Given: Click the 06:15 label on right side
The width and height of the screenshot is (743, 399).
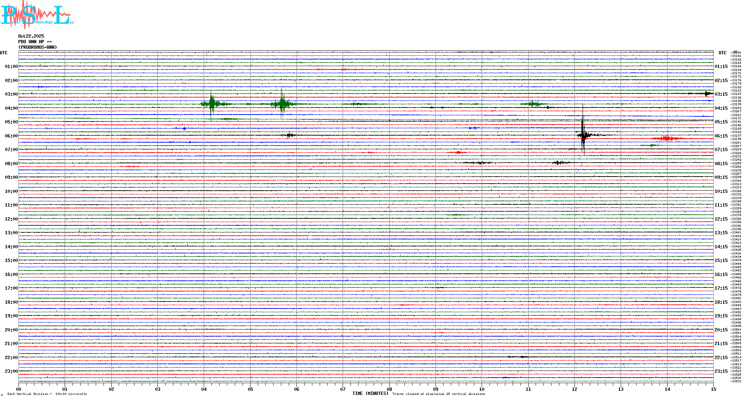Looking at the screenshot, I should tap(721, 136).
